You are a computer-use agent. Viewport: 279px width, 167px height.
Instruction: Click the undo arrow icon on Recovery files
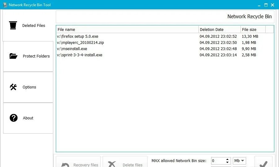point(65,165)
